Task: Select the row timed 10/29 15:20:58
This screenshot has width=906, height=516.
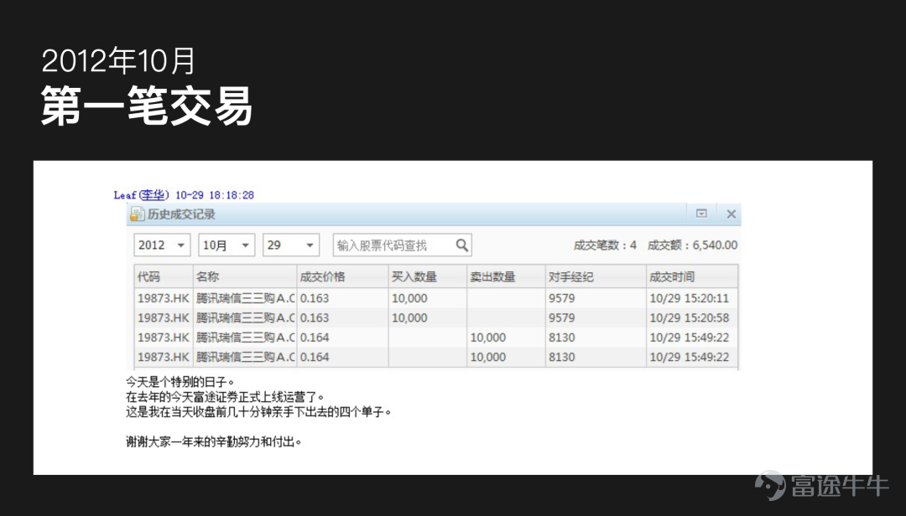Action: [436, 318]
